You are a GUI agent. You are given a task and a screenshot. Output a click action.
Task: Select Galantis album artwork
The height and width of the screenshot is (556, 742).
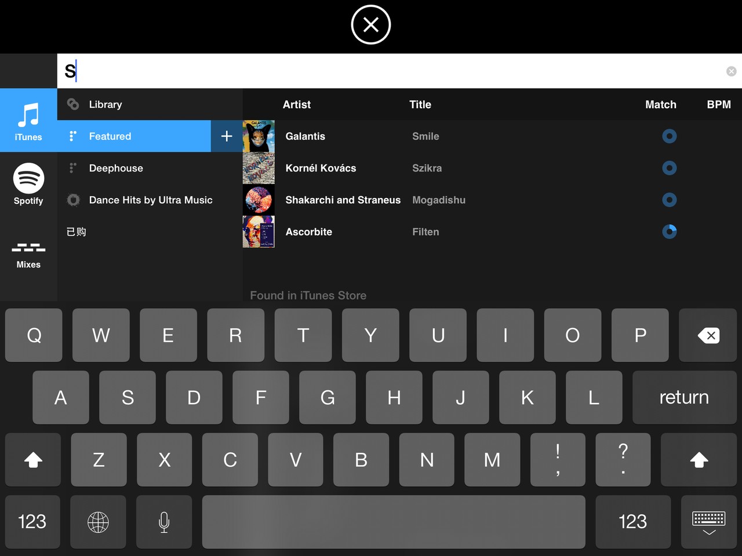(x=259, y=136)
